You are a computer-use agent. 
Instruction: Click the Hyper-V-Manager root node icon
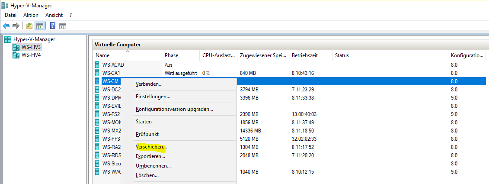coord(8,39)
